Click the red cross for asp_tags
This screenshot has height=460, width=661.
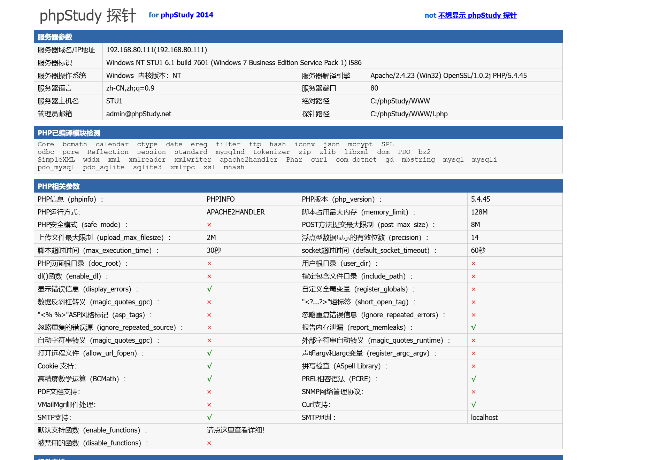(x=209, y=315)
